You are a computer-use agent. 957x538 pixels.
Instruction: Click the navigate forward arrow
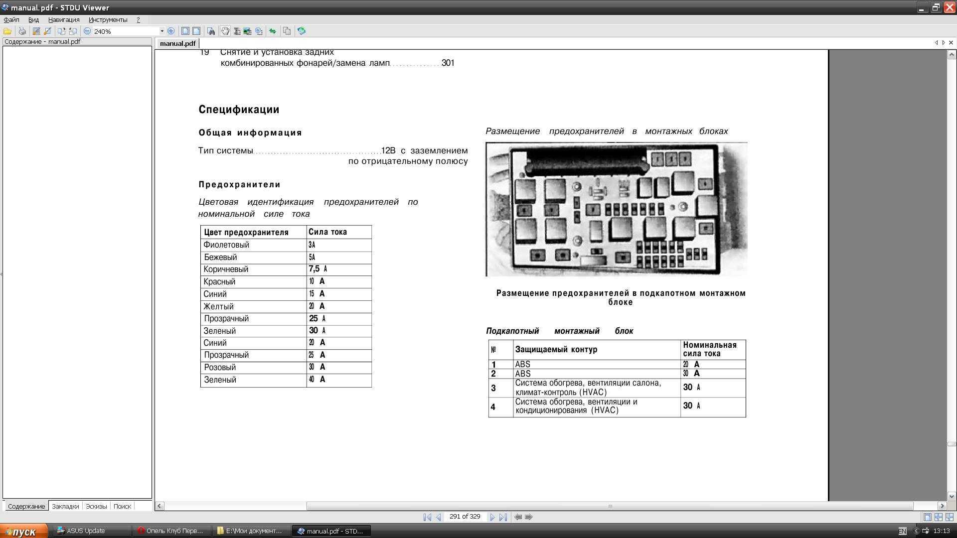[529, 517]
